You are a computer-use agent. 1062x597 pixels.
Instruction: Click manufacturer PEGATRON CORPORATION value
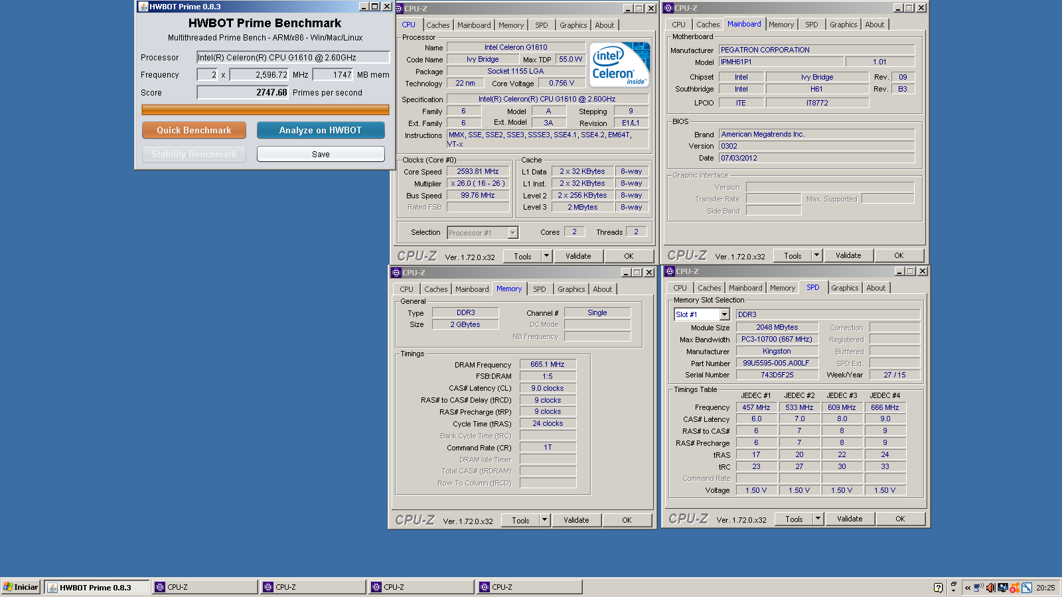(817, 50)
